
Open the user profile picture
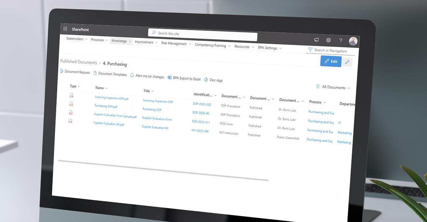coord(353,41)
